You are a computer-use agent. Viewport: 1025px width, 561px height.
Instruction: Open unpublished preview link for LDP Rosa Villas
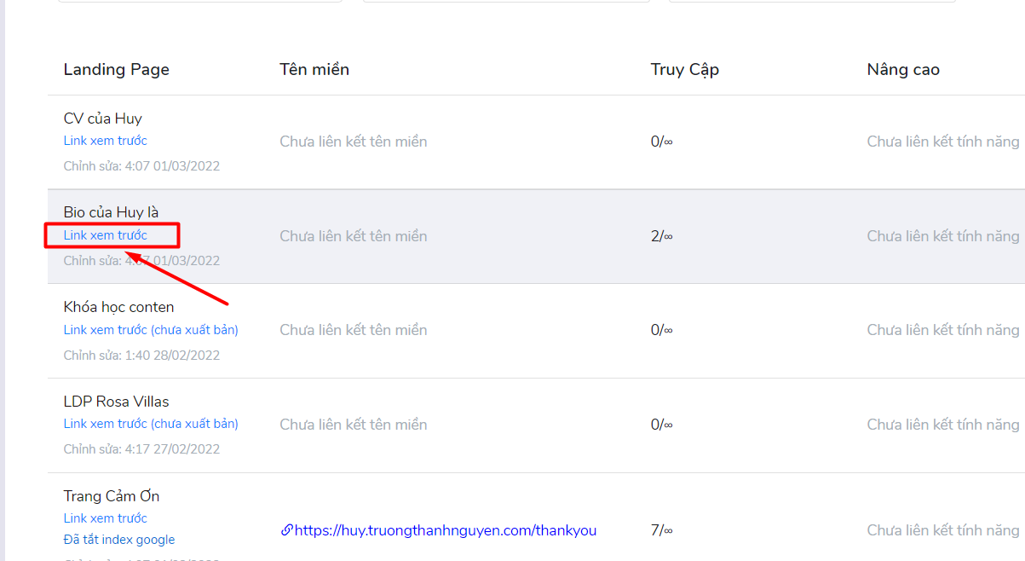[x=151, y=424]
